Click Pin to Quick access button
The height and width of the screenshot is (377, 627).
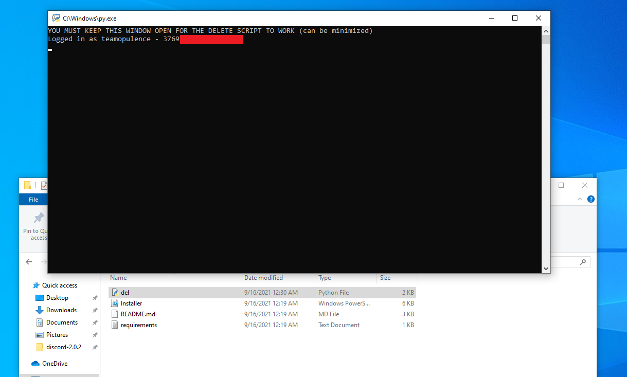click(36, 226)
